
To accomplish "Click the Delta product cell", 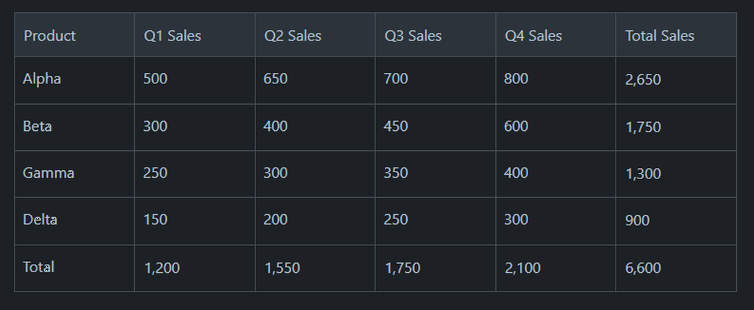I will tap(40, 220).
